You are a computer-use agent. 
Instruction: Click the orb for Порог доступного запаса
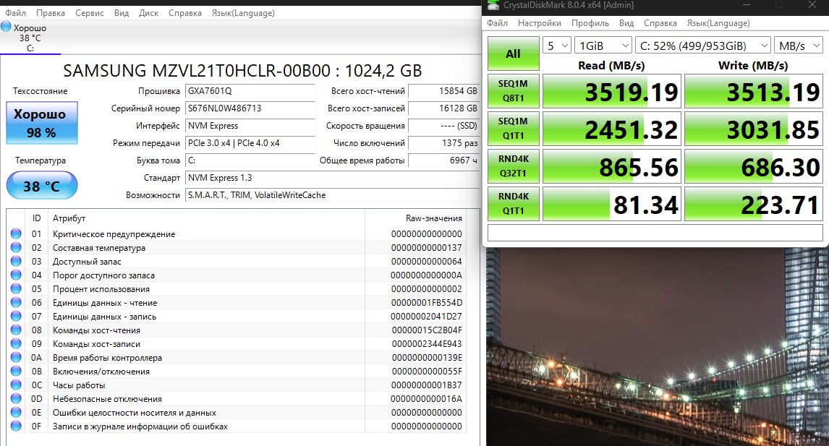[x=16, y=275]
